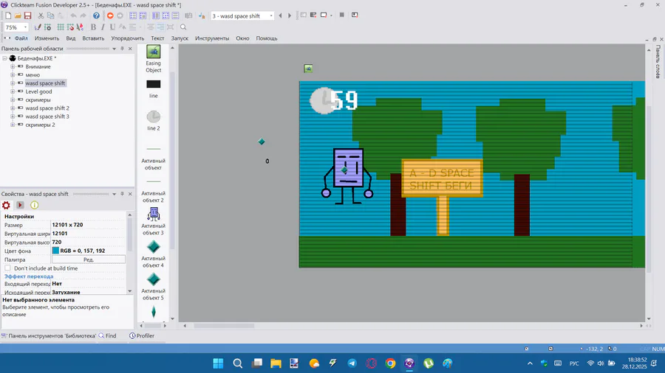Open the About info properties tab
The image size is (665, 373).
coord(34,205)
